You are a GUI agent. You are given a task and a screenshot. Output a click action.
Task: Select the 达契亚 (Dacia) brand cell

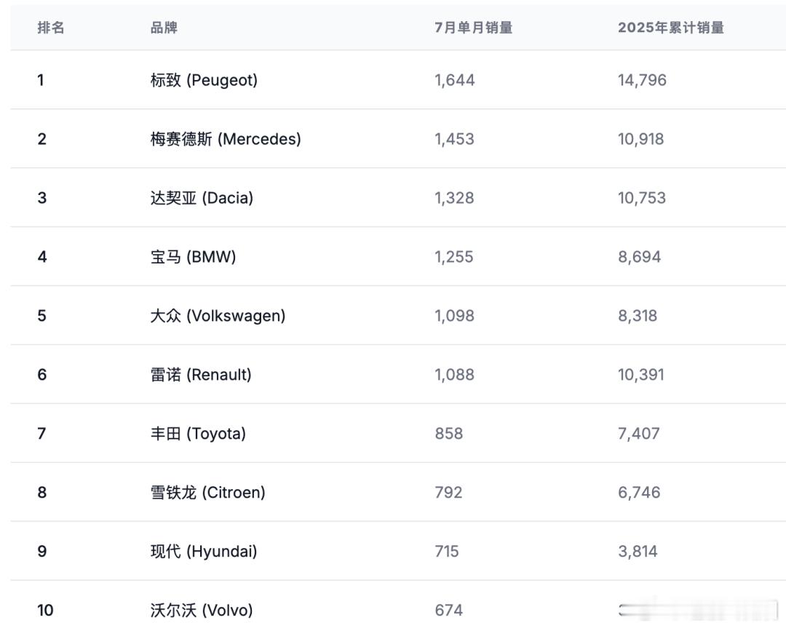click(202, 197)
